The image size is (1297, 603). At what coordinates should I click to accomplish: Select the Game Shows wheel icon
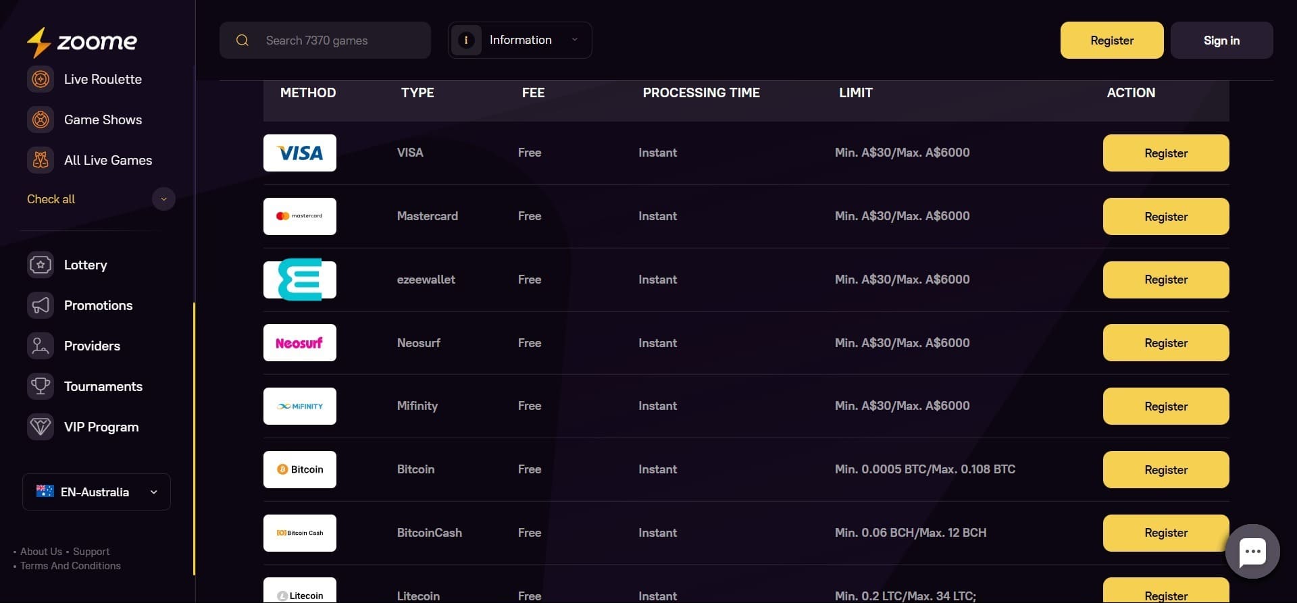(x=41, y=120)
